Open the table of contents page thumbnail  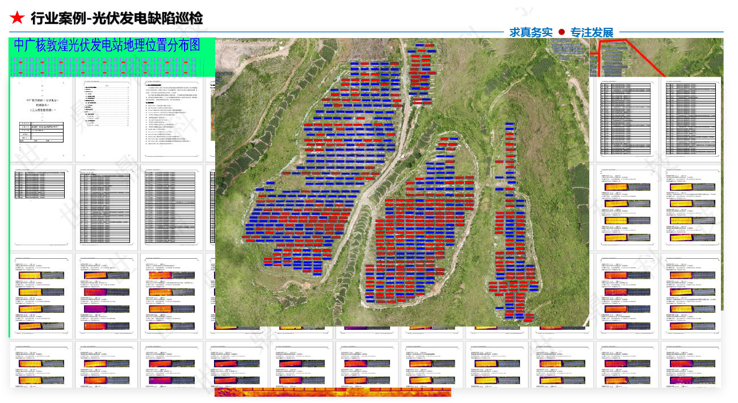(107, 119)
